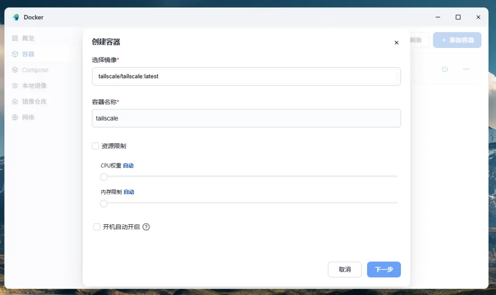
Task: Proceed with the 下一步 button
Action: coord(384,269)
